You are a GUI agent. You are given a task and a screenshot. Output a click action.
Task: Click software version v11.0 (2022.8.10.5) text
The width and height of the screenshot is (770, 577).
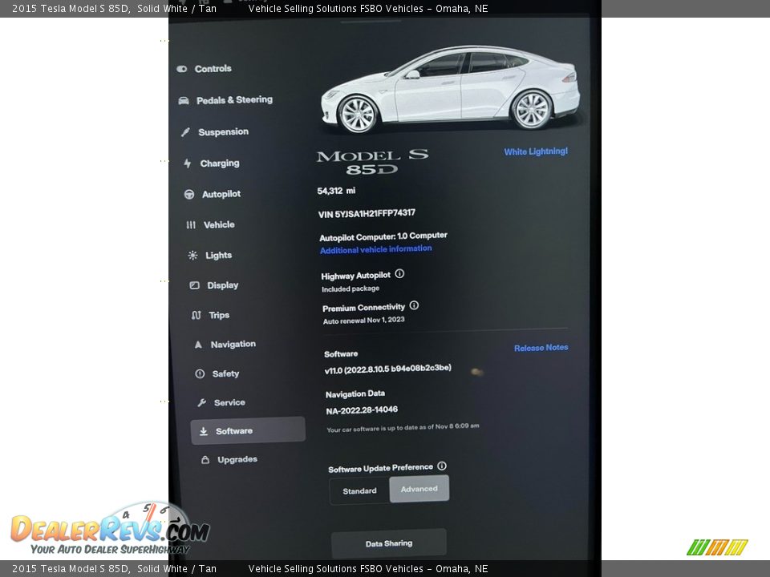point(388,369)
